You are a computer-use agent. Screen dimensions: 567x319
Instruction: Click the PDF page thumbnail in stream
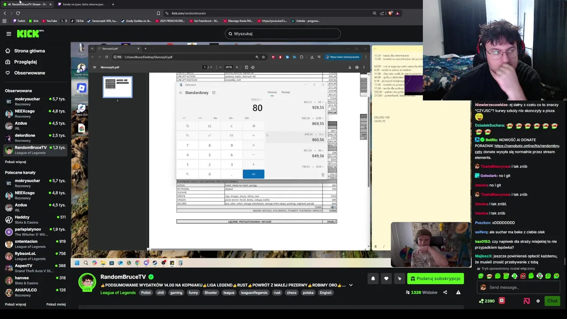click(117, 87)
